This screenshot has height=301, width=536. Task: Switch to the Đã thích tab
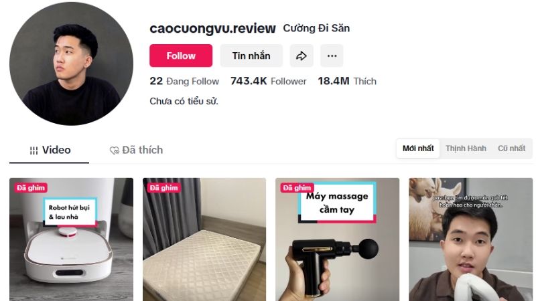(136, 150)
